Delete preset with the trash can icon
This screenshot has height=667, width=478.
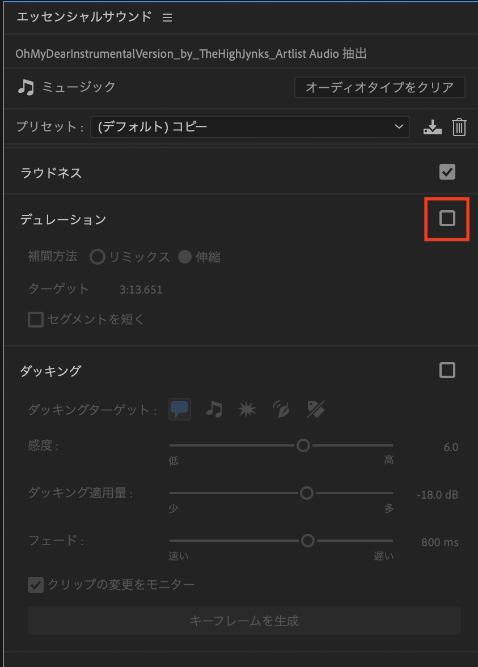pos(459,127)
